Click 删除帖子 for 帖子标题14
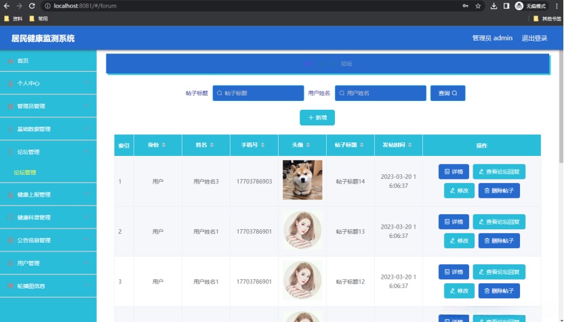This screenshot has width=564, height=322. [x=499, y=190]
